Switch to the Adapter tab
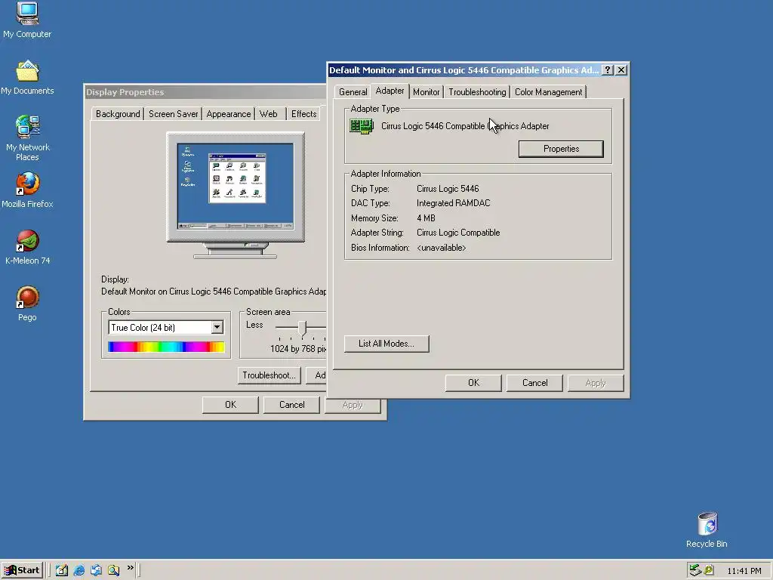 [390, 91]
